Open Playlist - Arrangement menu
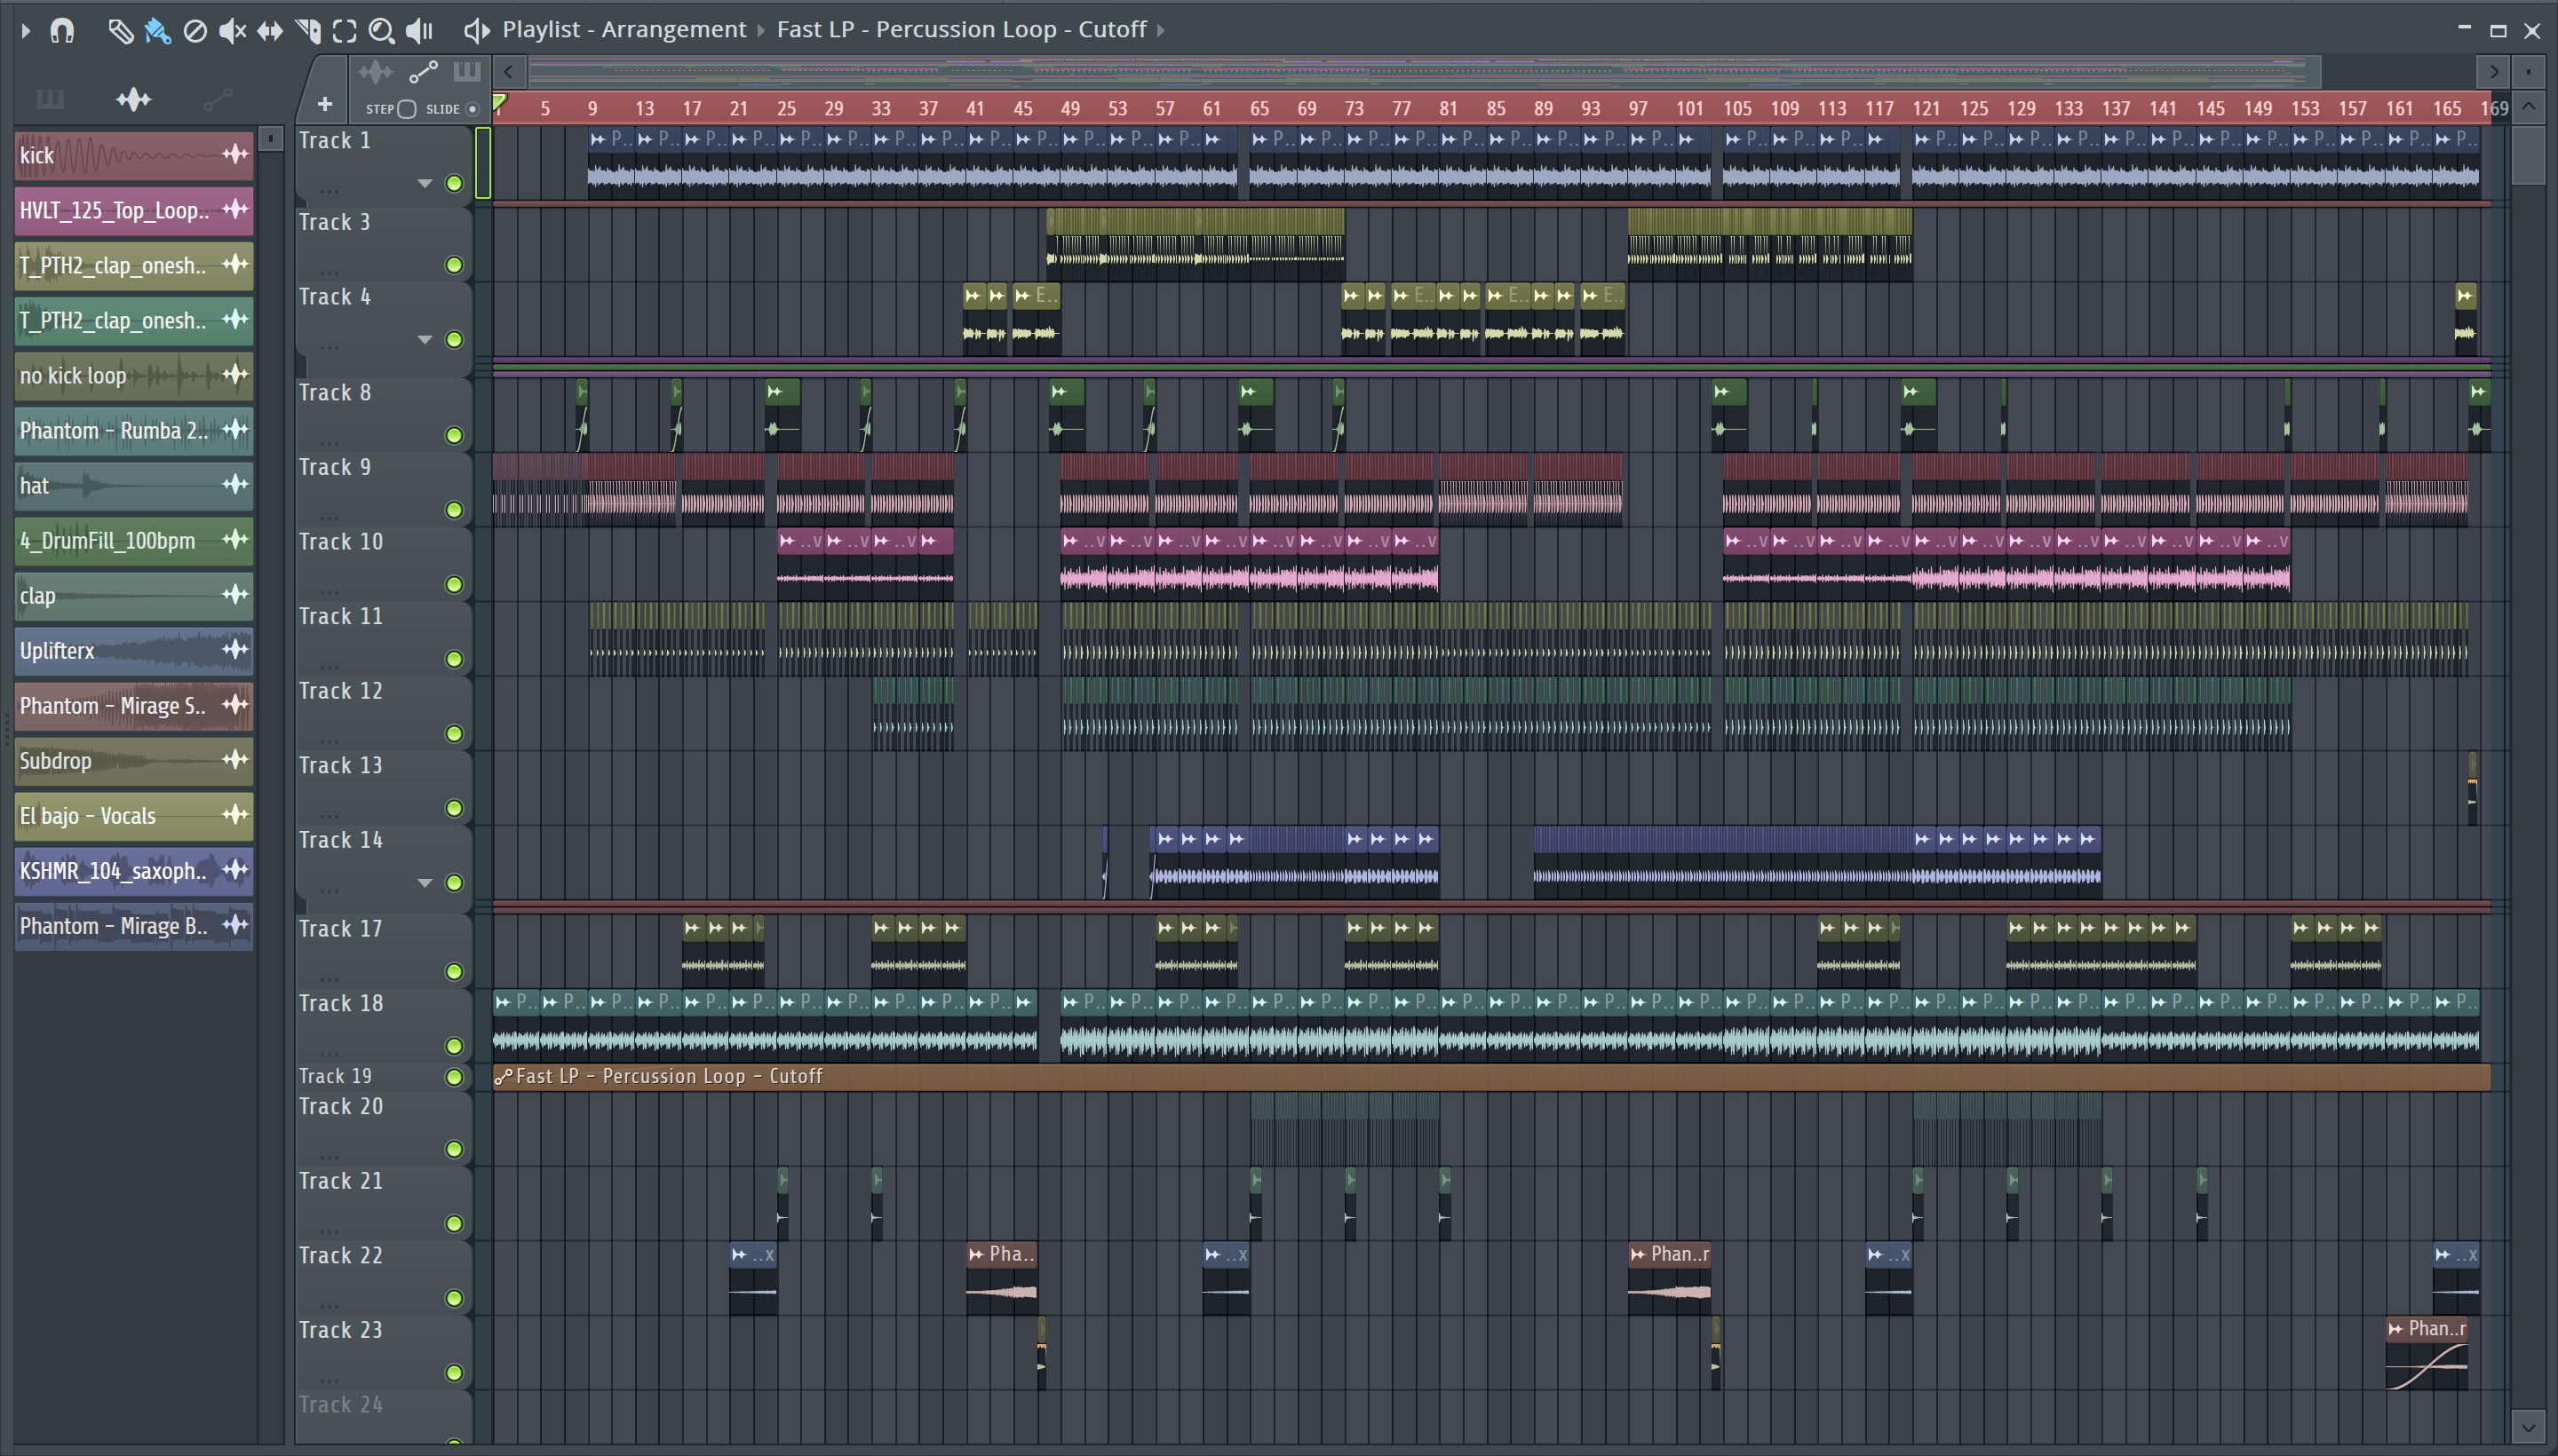The height and width of the screenshot is (1456, 2558). 624,30
